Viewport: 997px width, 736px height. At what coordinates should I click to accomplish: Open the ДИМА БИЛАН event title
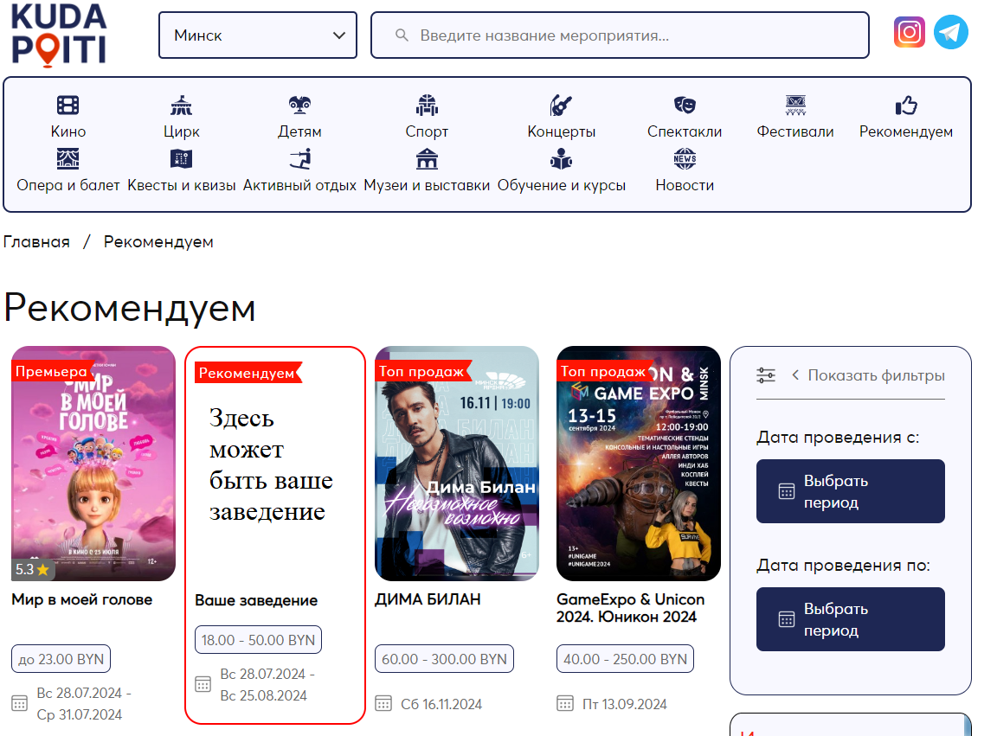click(x=428, y=599)
